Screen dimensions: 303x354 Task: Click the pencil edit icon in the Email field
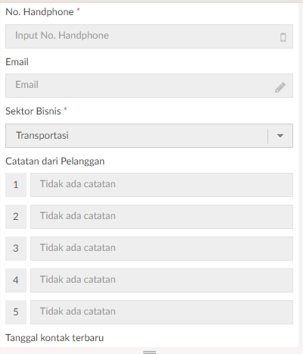[280, 87]
